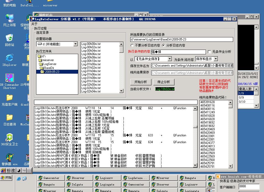Click the 开始分析 button to start analysis
The width and height of the screenshot is (264, 192).
click(141, 82)
